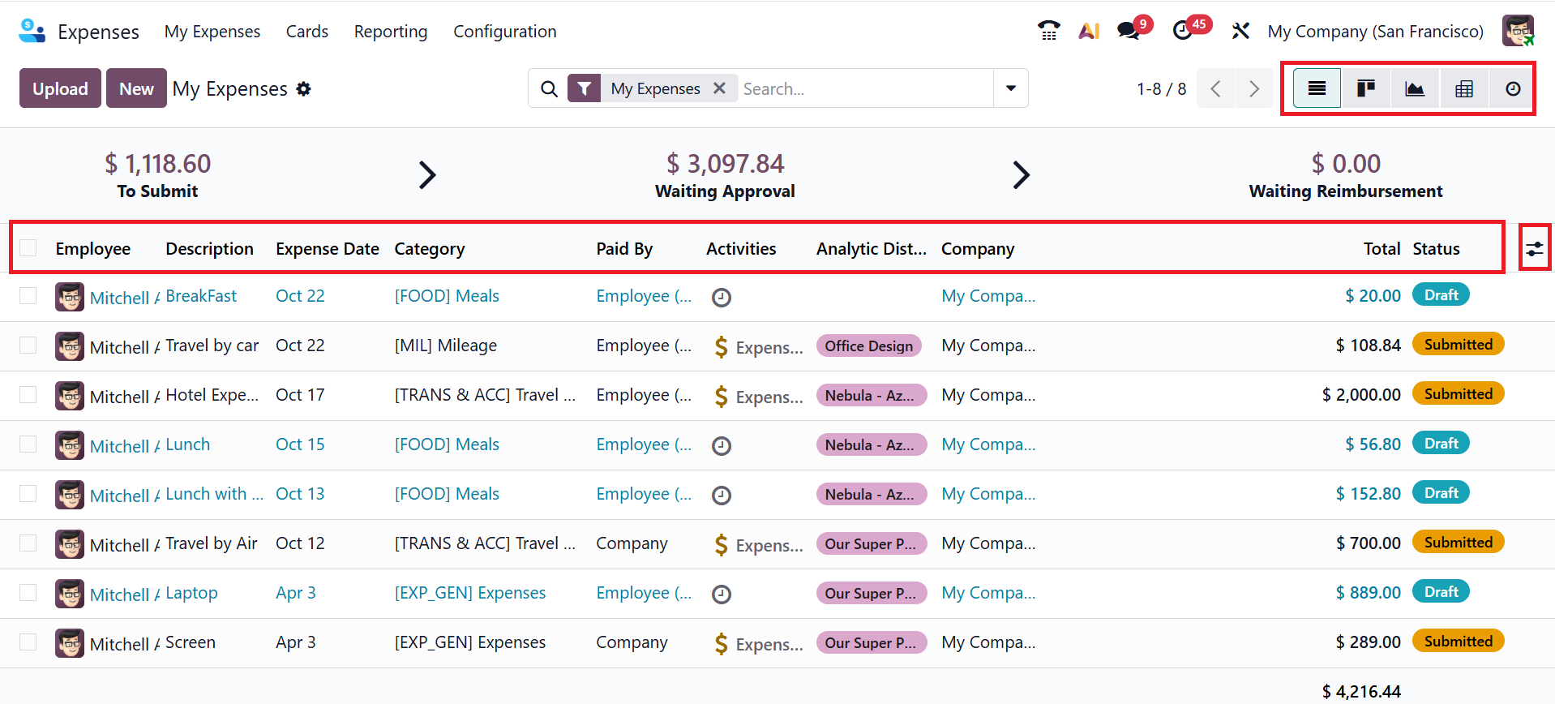Image resolution: width=1555 pixels, height=704 pixels.
Task: Switch to Kanban view
Action: pos(1366,88)
